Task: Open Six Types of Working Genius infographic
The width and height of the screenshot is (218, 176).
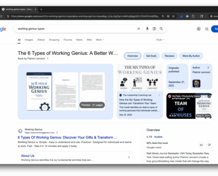Action: (x=140, y=77)
